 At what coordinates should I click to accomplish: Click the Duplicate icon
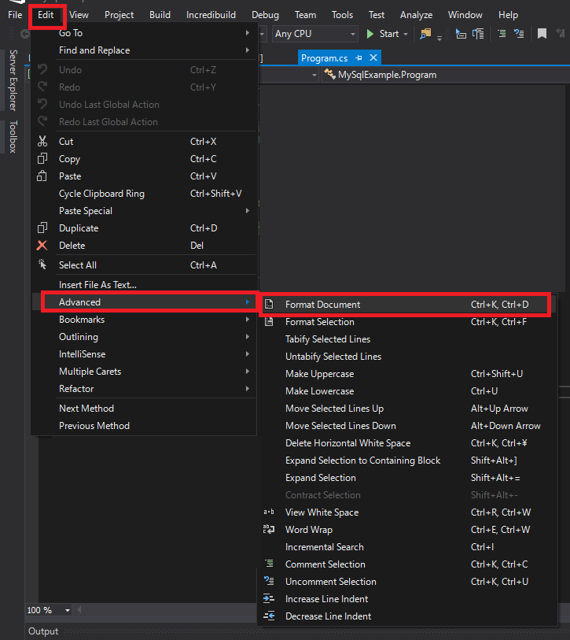pos(42,228)
